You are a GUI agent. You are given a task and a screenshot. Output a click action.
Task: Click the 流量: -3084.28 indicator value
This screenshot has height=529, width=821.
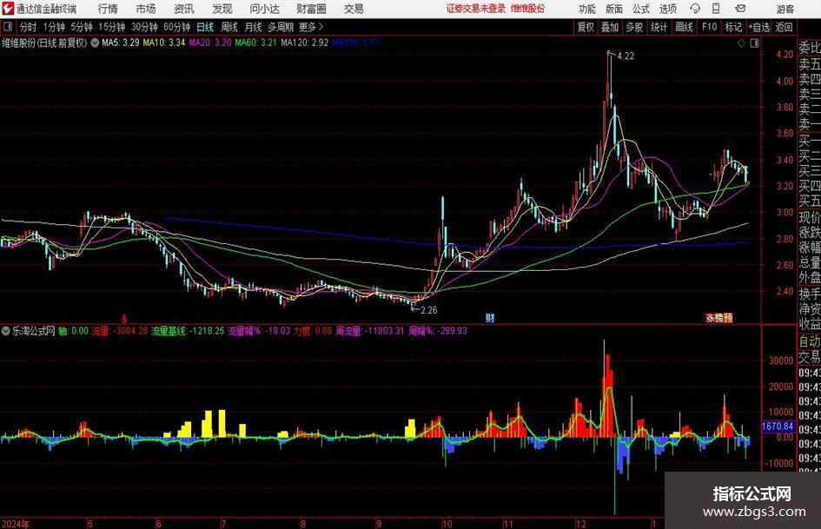[x=120, y=331]
